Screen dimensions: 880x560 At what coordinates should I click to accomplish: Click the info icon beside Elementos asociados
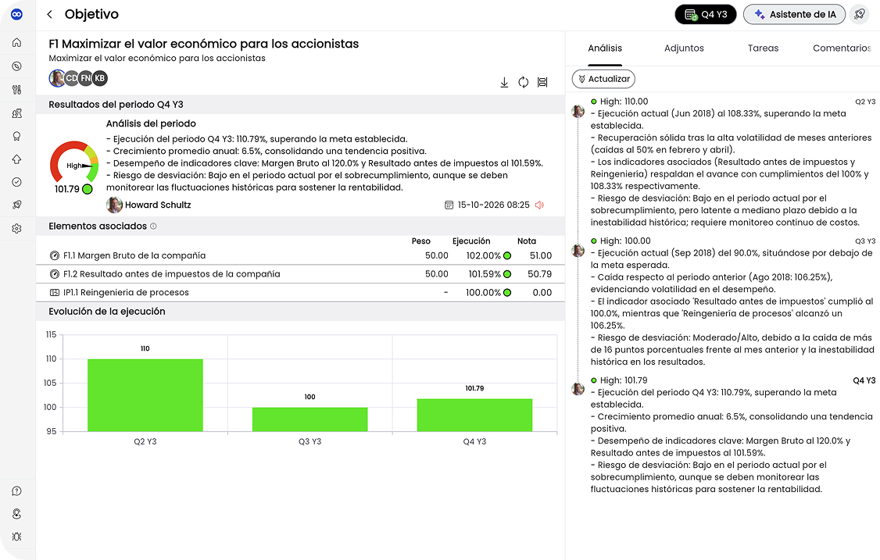click(153, 226)
